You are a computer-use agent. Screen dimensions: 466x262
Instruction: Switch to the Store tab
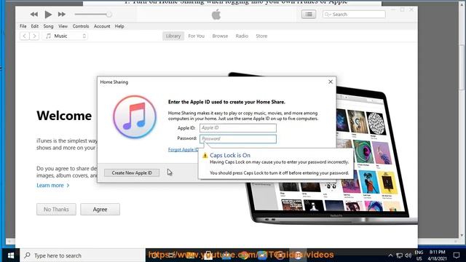261,36
